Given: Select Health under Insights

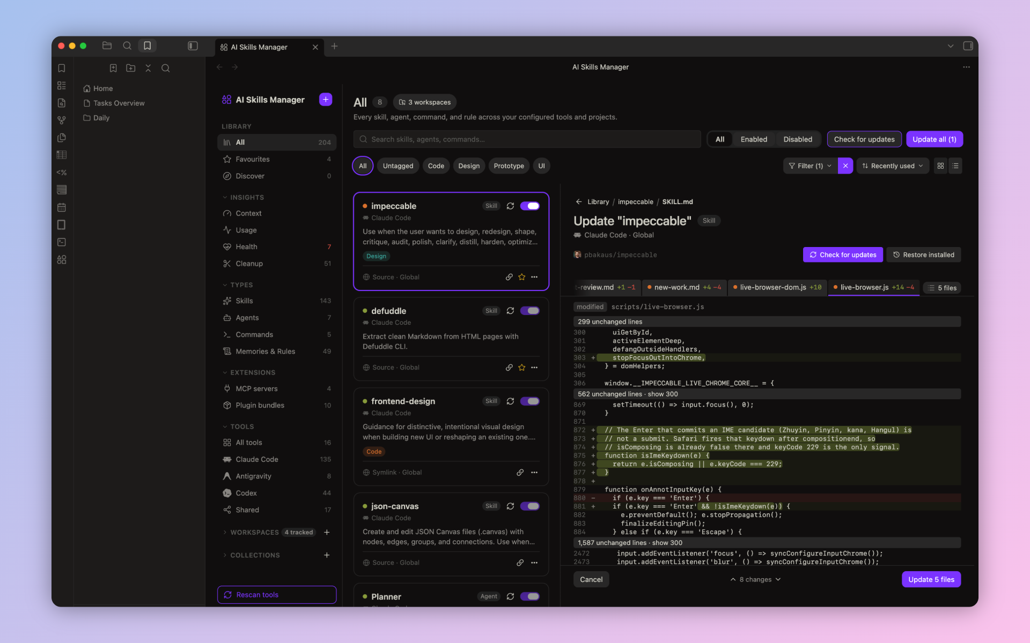Looking at the screenshot, I should coord(277,247).
